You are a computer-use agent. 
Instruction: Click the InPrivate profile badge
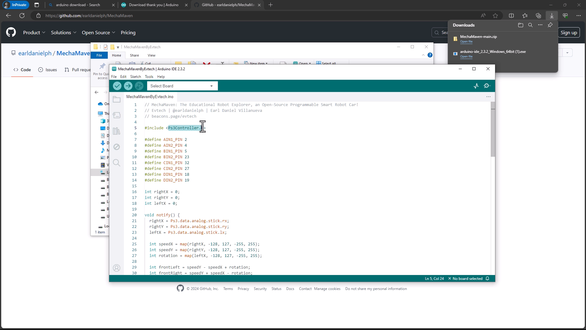point(16,5)
